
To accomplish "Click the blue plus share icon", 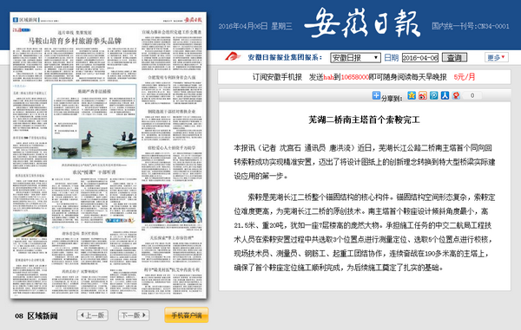I will [x=376, y=95].
